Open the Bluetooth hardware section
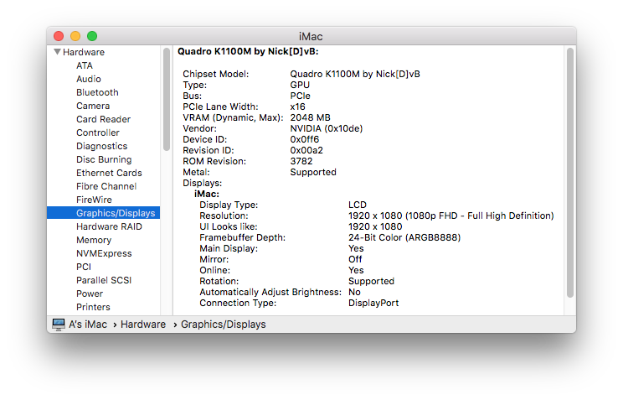This screenshot has height=400, width=623. (97, 92)
